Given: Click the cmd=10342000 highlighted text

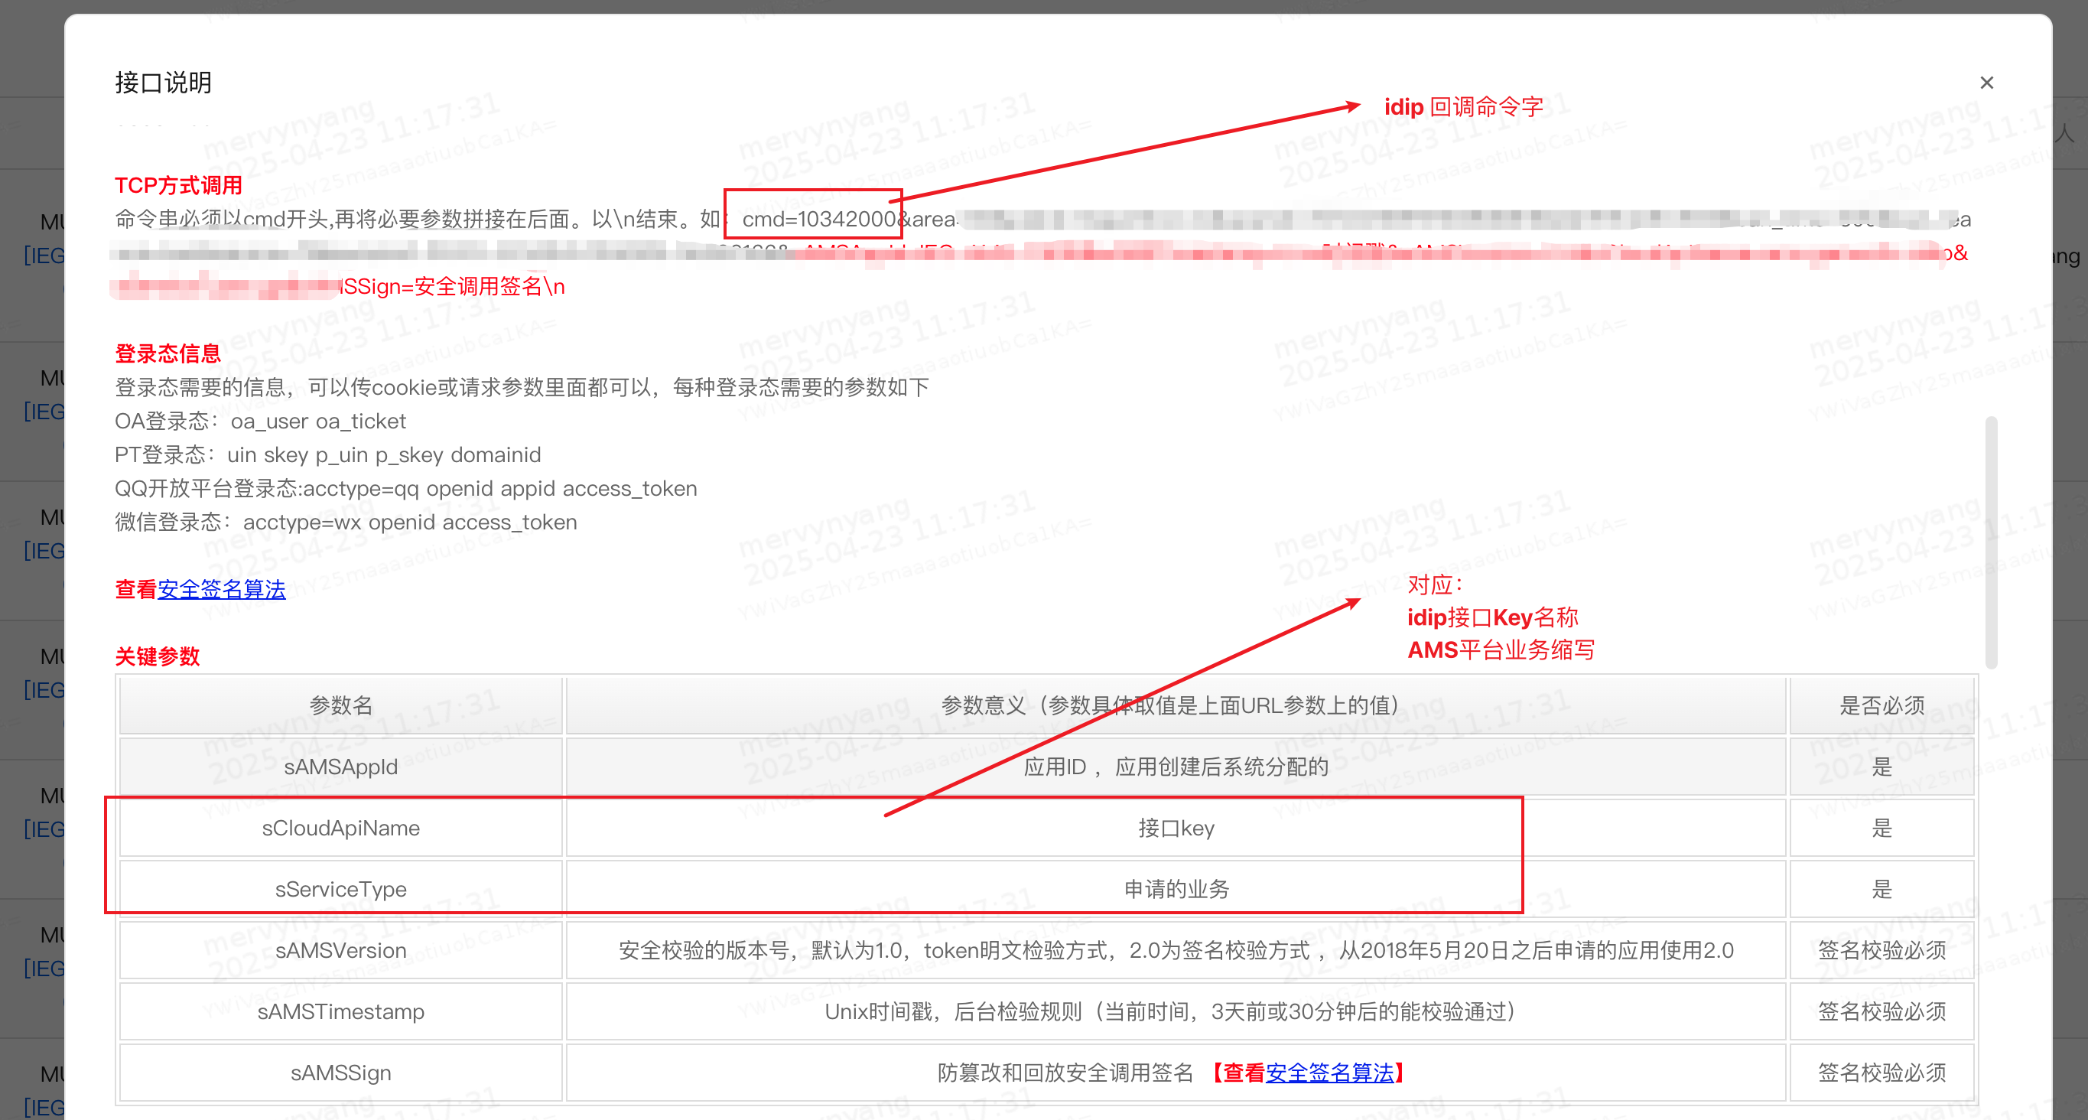Looking at the screenshot, I should click(817, 219).
